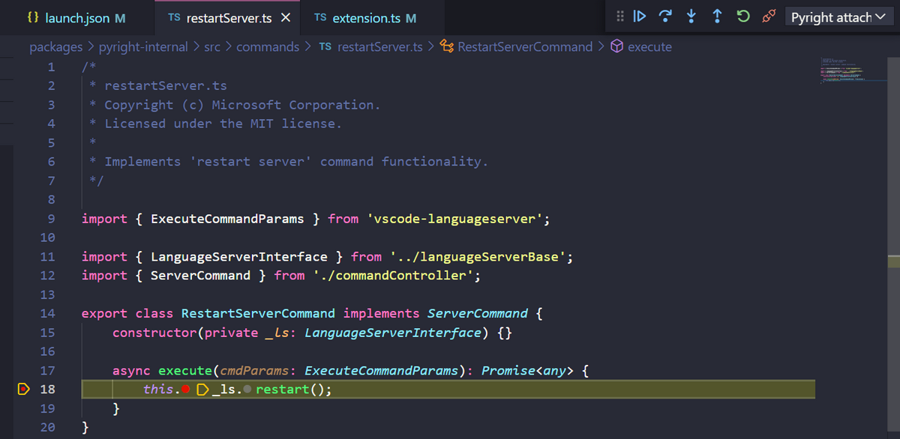Switch to the launch.json tab
Image resolution: width=900 pixels, height=439 pixels.
click(76, 17)
